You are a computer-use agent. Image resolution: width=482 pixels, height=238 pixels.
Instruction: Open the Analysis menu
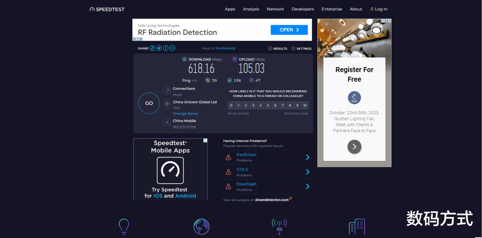click(x=251, y=9)
